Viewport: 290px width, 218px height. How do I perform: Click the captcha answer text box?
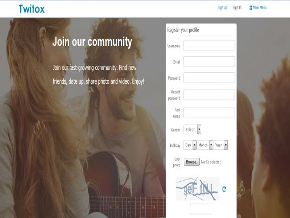coord(201,209)
